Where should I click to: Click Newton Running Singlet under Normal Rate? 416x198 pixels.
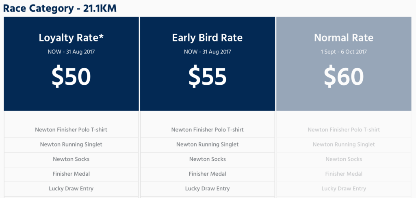(x=344, y=144)
